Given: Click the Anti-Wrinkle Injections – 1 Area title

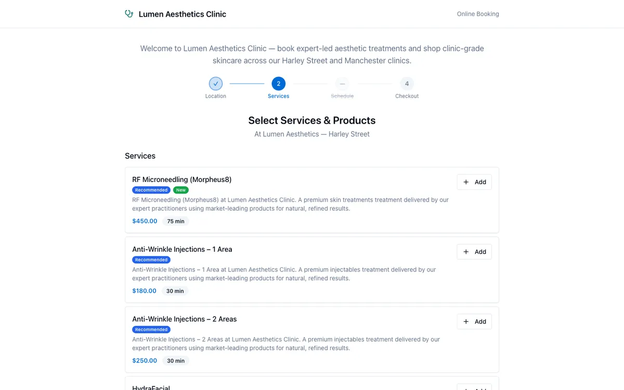Looking at the screenshot, I should [182, 249].
